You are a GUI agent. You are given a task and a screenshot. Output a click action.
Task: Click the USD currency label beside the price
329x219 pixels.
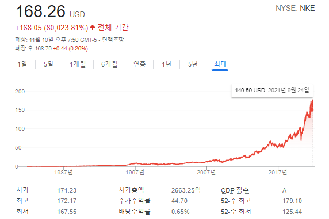pyautogui.click(x=77, y=15)
